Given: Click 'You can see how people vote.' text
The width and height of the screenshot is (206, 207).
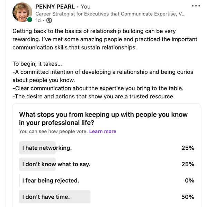Looking at the screenshot, I should coord(53,131).
